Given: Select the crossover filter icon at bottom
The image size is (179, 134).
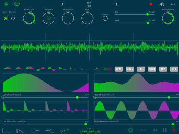Looking at the screenshot, I should [x=50, y=130].
